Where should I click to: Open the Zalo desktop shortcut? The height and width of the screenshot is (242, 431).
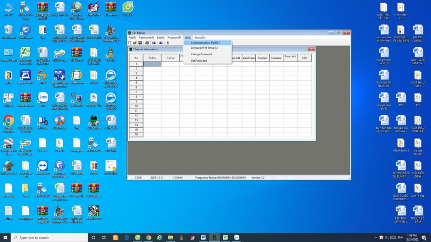point(43,99)
